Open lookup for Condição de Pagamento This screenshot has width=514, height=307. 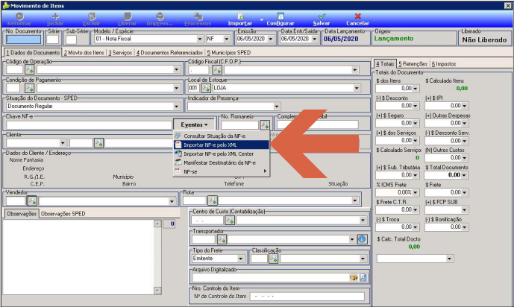click(30, 88)
